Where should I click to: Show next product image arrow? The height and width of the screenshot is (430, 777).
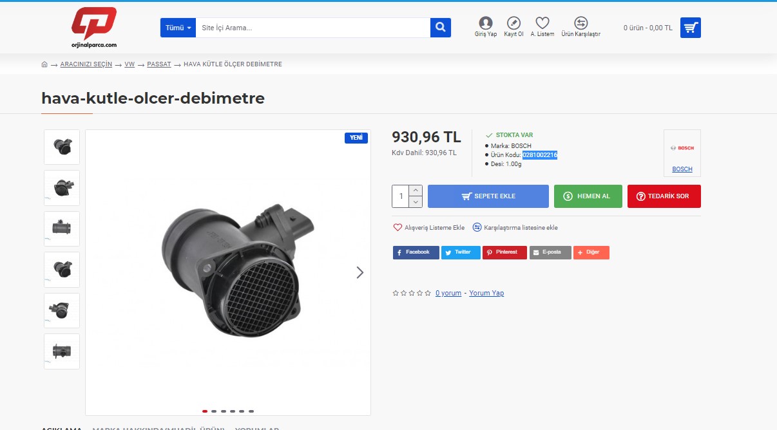coord(360,272)
